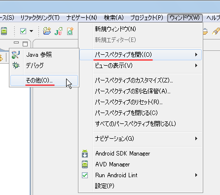The height and width of the screenshot is (195, 220).
Task: Open 設定(P) preferences entry
Action: (x=141, y=186)
